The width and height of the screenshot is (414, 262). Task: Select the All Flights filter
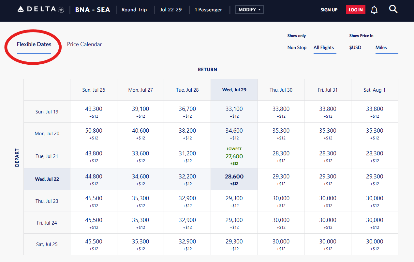(x=324, y=47)
